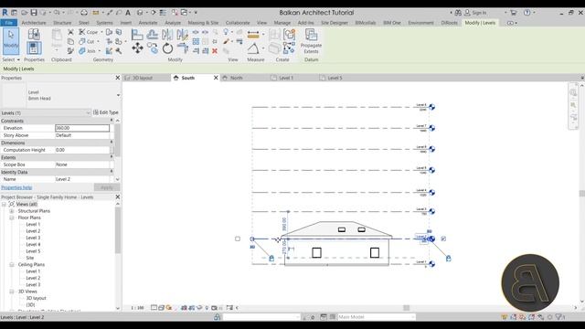Open the File tab

coord(8,23)
